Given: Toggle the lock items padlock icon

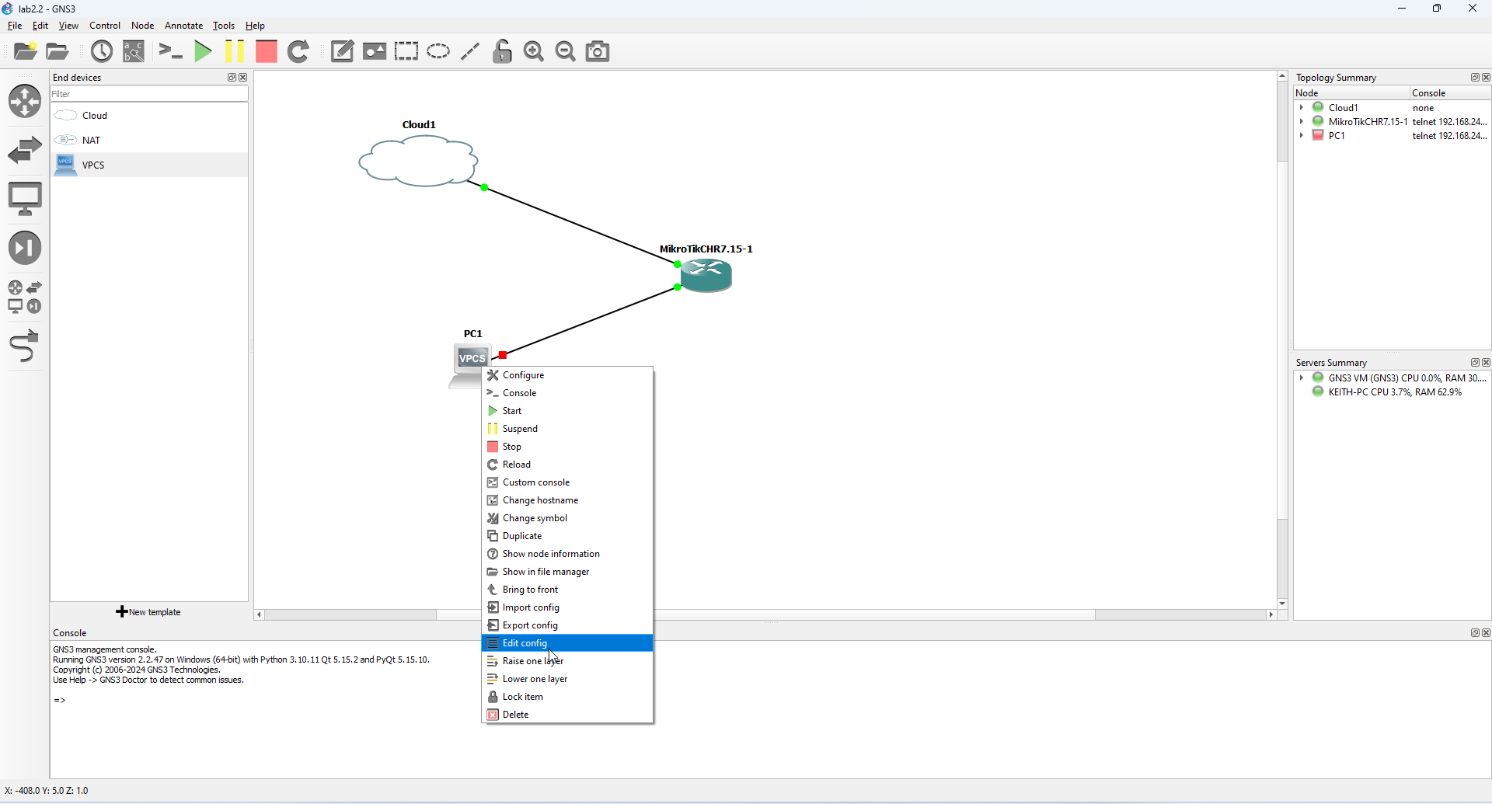Looking at the screenshot, I should pyautogui.click(x=502, y=51).
